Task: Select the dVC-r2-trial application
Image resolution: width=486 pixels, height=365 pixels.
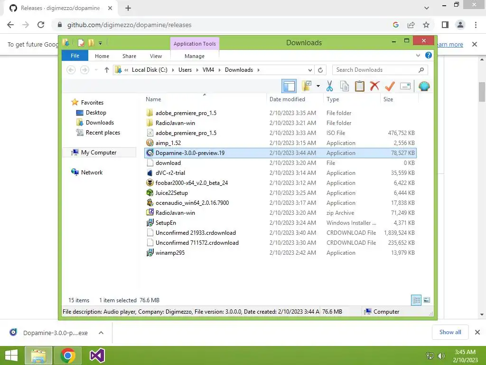Action: click(x=280, y=173)
